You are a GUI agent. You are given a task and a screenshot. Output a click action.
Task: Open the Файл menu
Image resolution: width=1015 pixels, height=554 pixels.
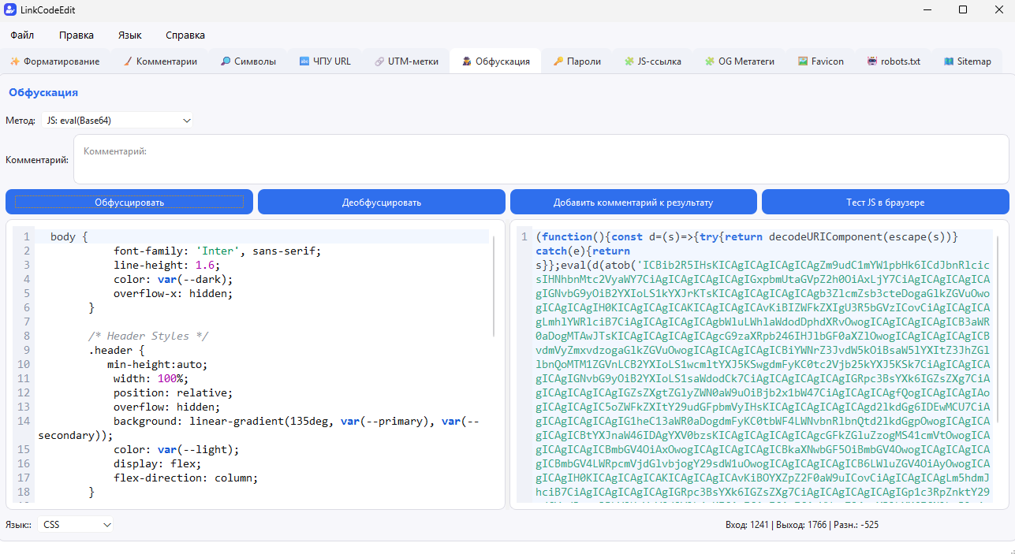pos(22,35)
